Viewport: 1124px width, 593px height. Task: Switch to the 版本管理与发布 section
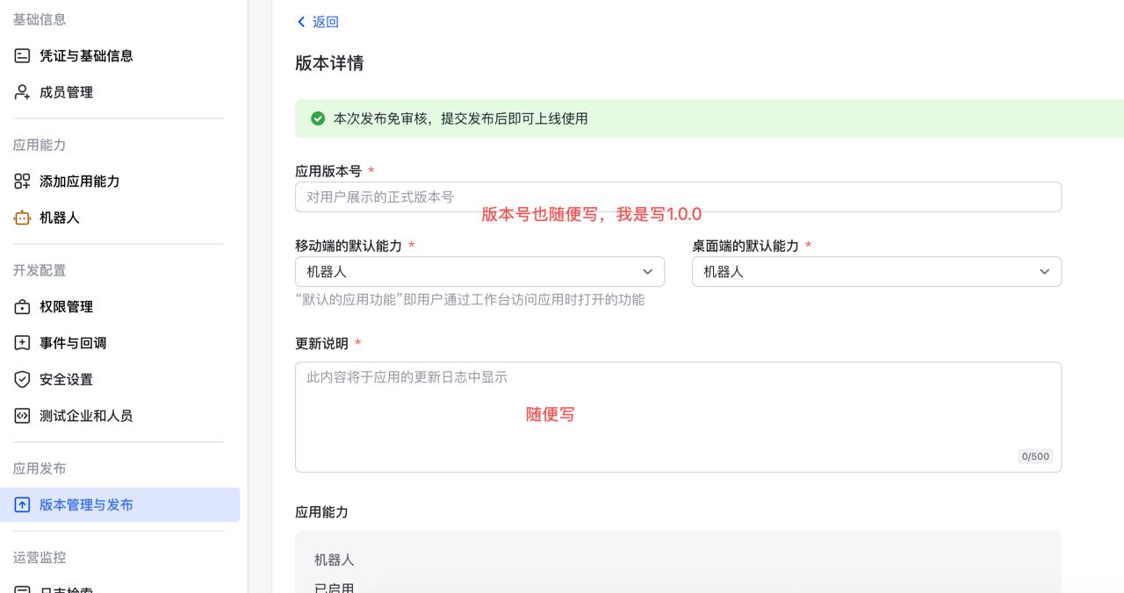pos(86,504)
